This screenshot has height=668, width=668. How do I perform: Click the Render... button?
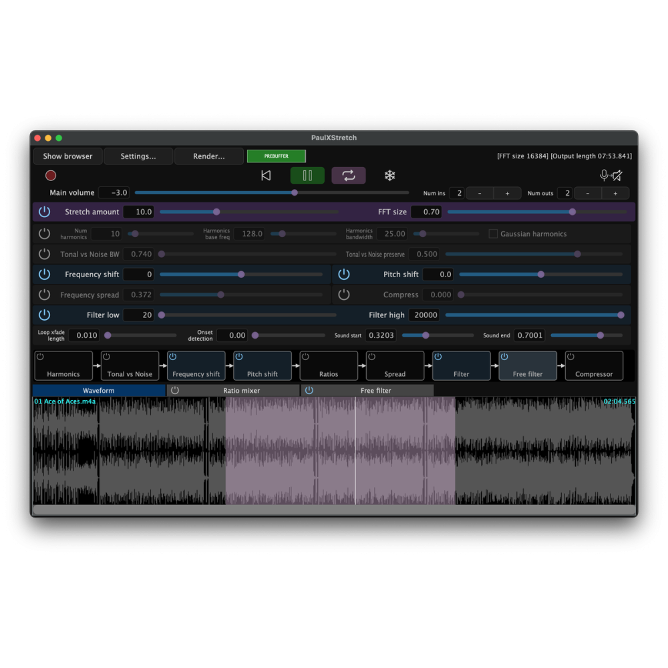pyautogui.click(x=209, y=156)
